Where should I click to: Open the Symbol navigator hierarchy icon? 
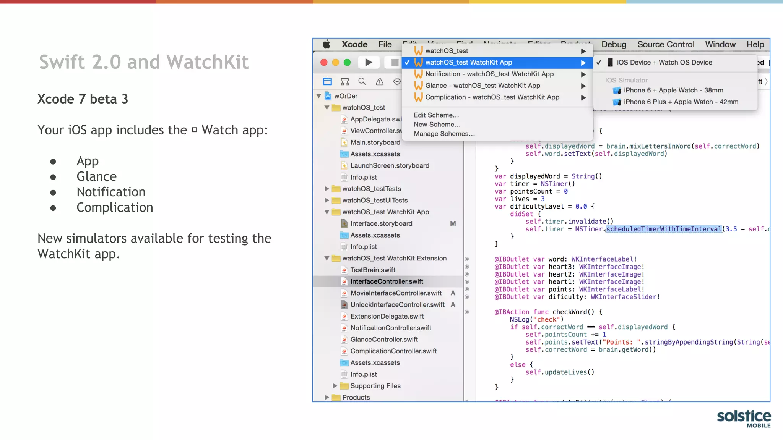tap(345, 81)
